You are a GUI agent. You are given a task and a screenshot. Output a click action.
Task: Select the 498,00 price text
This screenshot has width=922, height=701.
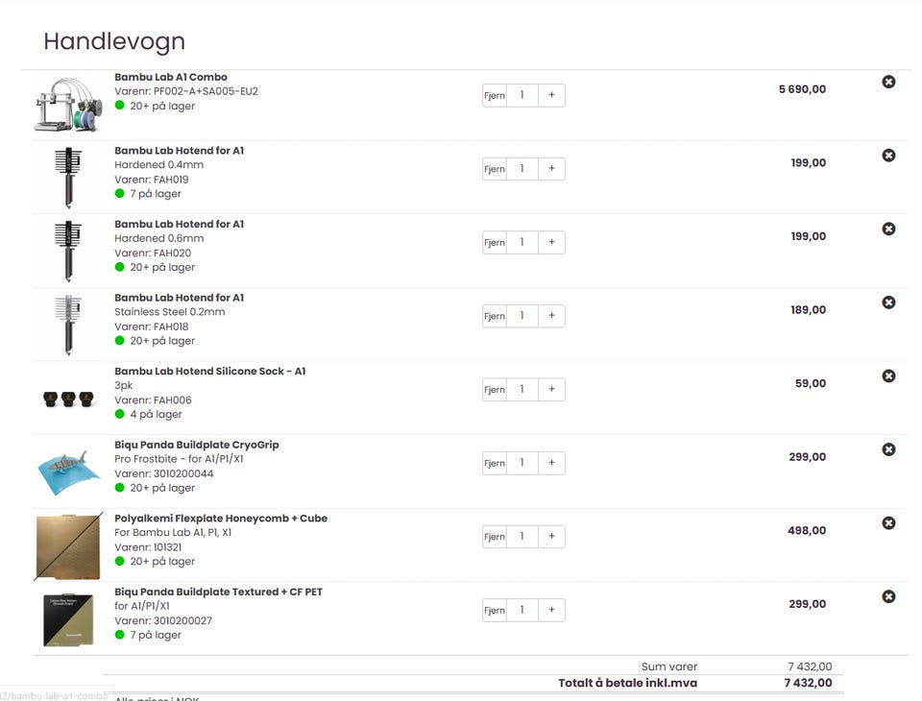(807, 530)
